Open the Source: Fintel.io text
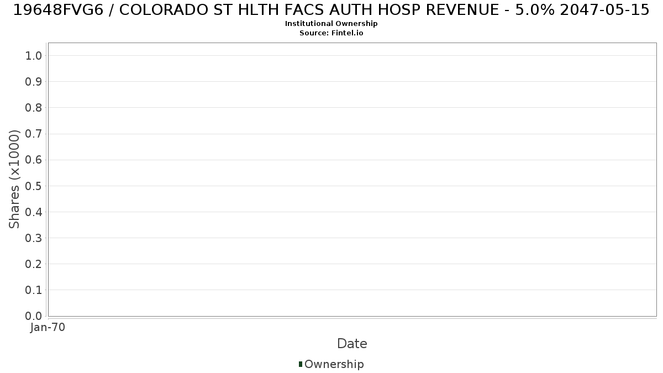Screen dimensions: 663x373 click(x=331, y=33)
